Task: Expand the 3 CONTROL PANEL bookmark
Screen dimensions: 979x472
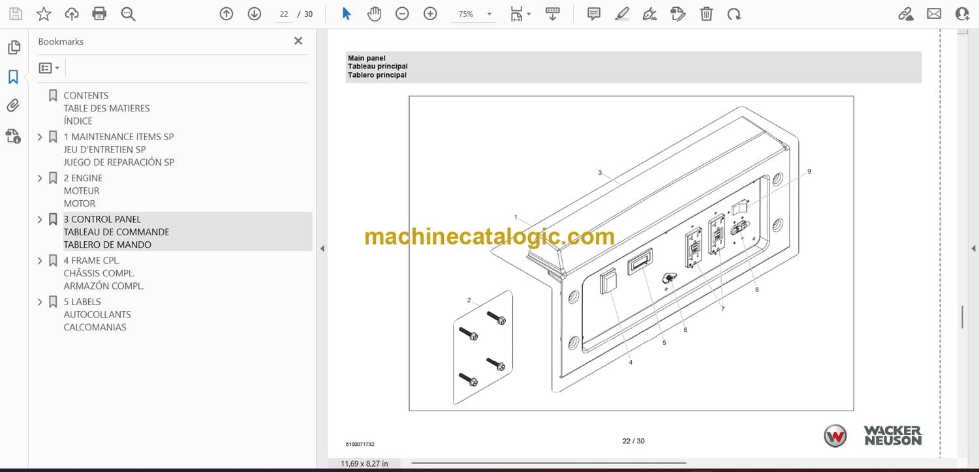Action: pos(40,220)
